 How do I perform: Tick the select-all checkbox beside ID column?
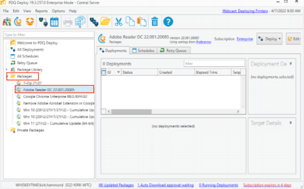[103, 72]
